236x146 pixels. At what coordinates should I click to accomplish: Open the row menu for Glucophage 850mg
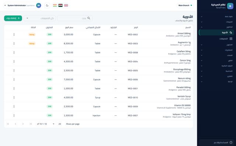[14, 70]
